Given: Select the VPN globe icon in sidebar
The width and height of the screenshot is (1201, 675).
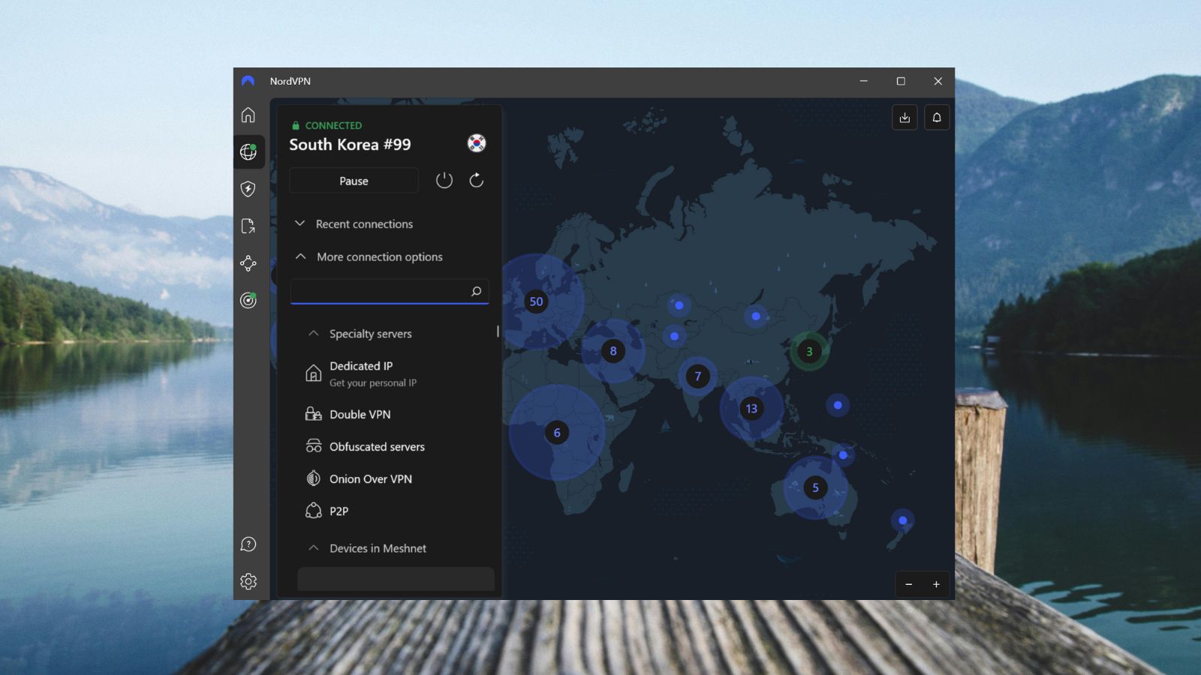Looking at the screenshot, I should (248, 152).
